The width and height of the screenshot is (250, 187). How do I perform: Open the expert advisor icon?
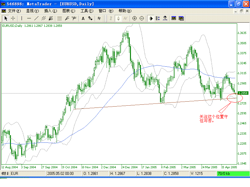tap(165, 18)
